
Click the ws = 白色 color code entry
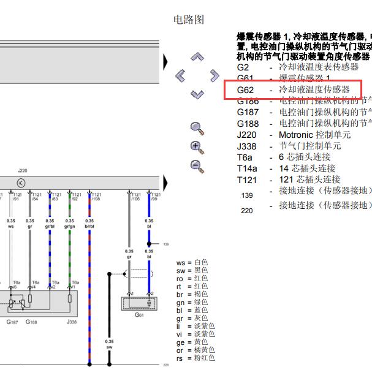pyautogui.click(x=192, y=263)
